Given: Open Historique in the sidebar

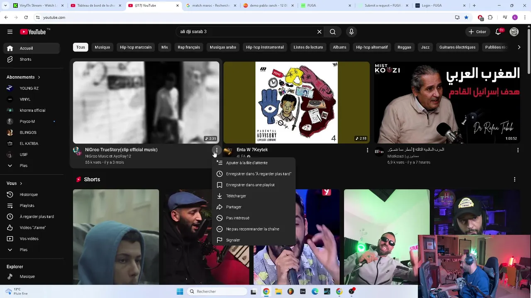Looking at the screenshot, I should coord(32,195).
